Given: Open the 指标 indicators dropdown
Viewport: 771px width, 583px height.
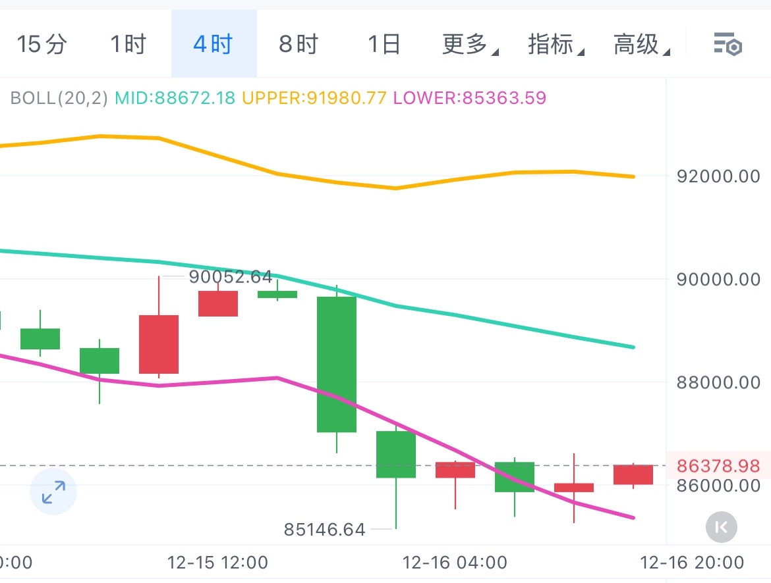Looking at the screenshot, I should (556, 45).
